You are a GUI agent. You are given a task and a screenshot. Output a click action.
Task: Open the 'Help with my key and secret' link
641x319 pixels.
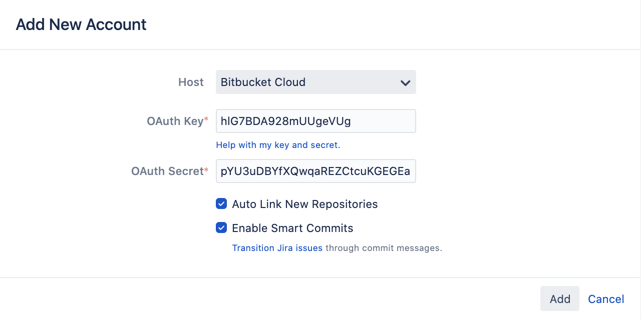[x=278, y=145]
